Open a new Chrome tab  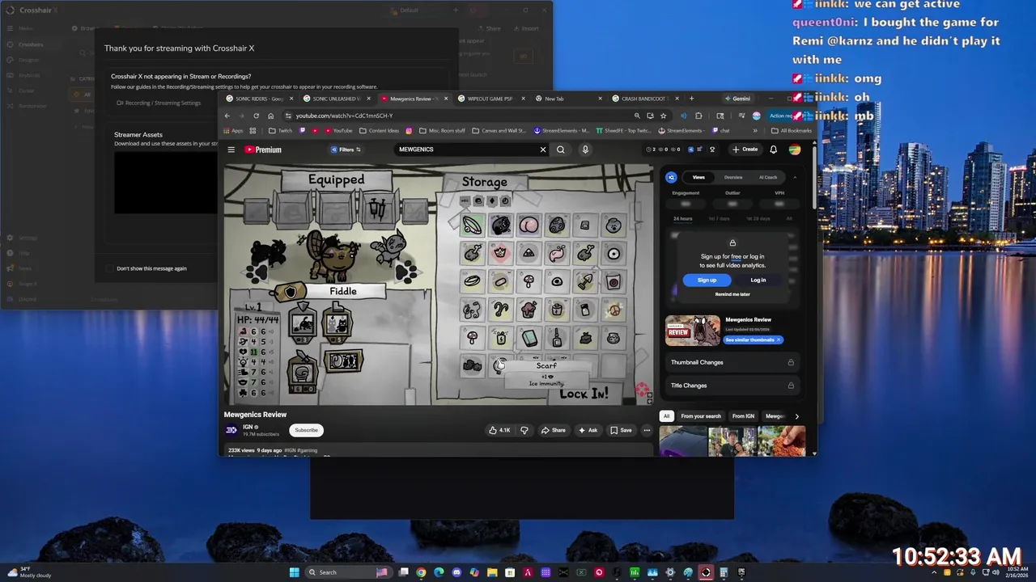[x=691, y=99]
